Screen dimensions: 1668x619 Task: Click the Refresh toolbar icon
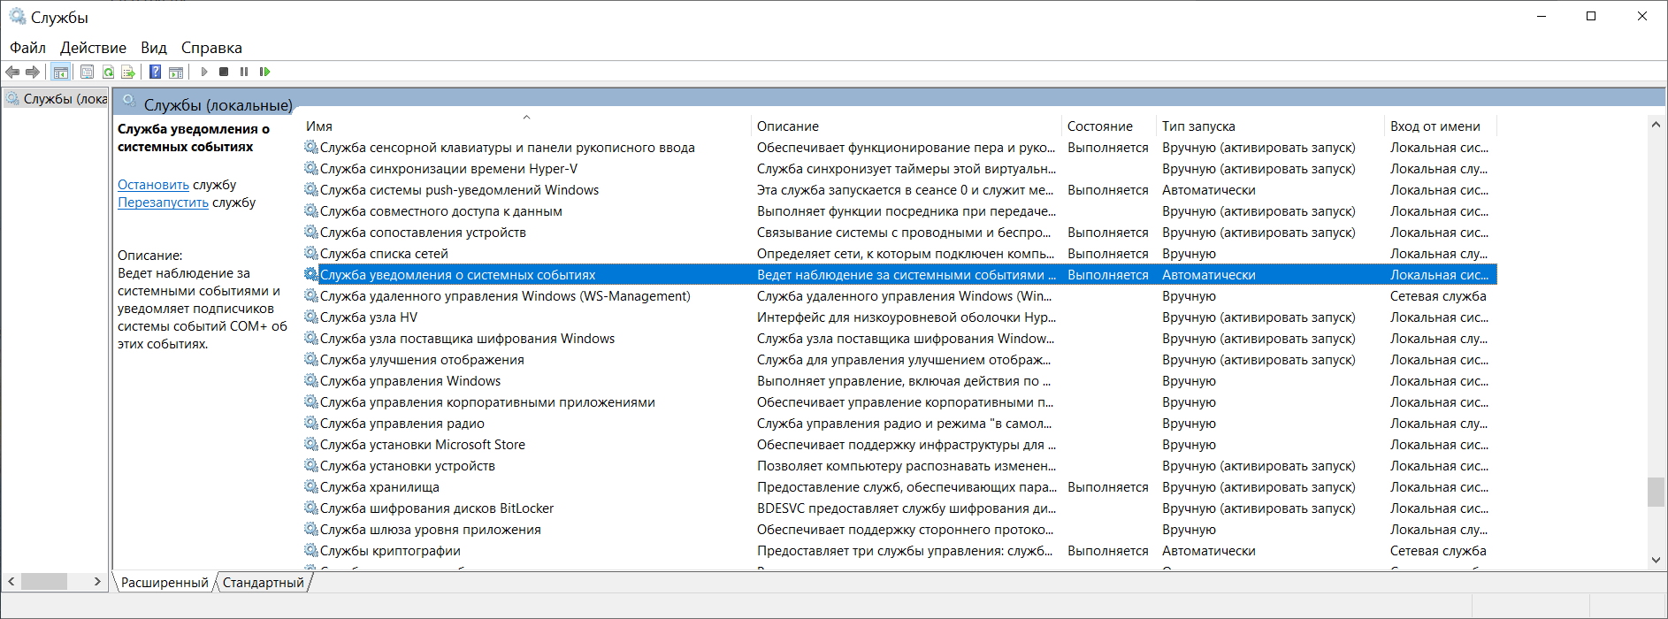point(108,72)
